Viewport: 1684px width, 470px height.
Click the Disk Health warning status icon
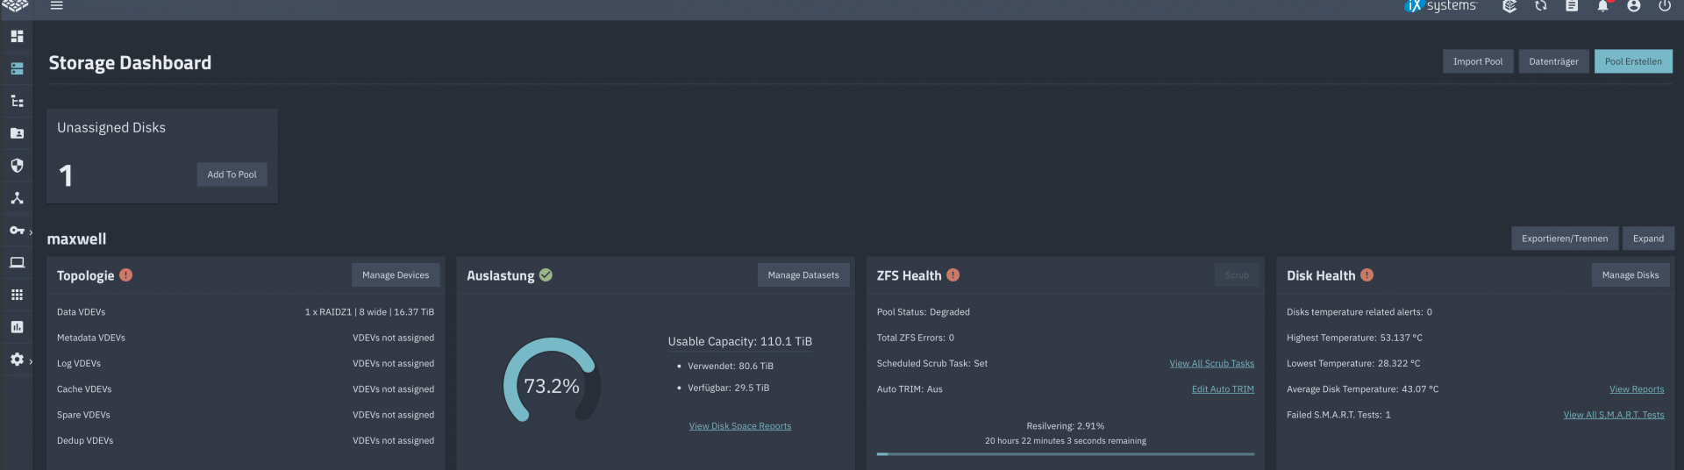tap(1366, 275)
